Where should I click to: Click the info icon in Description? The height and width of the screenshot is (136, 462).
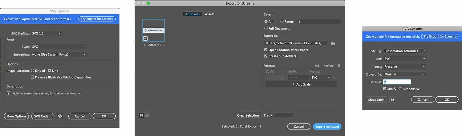point(9,93)
